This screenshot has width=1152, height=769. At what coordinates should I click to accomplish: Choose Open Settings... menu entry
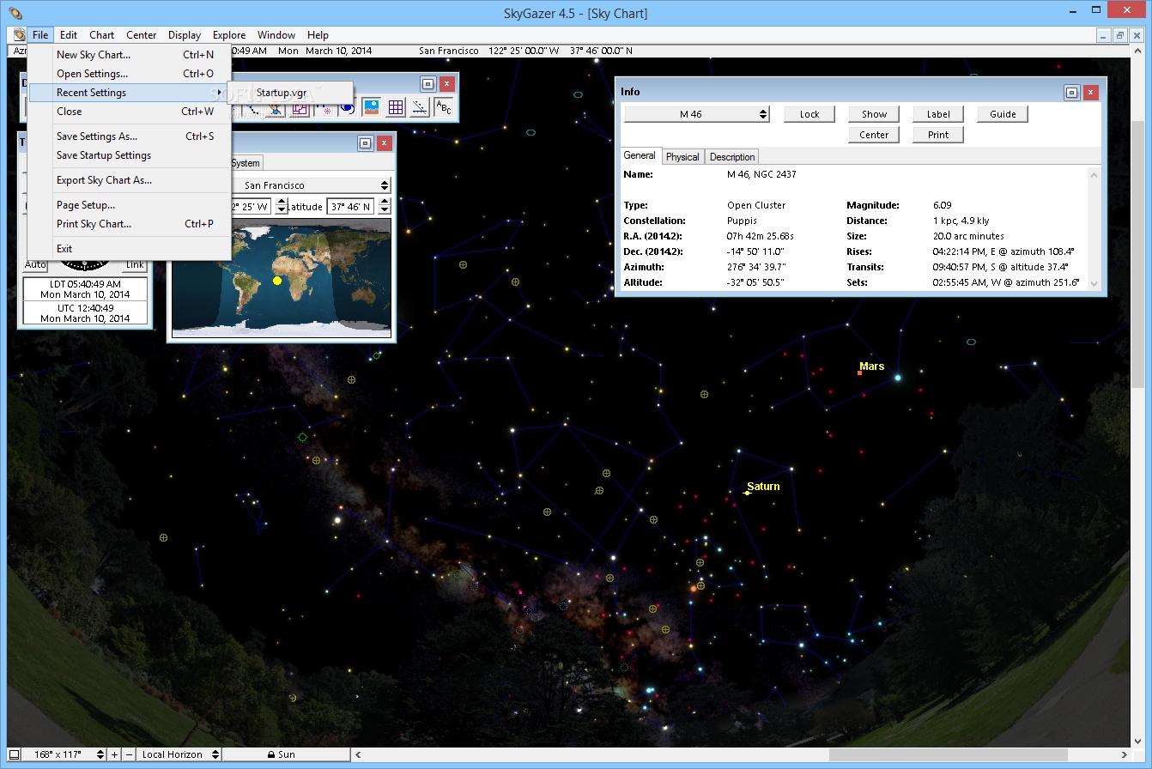129,74
